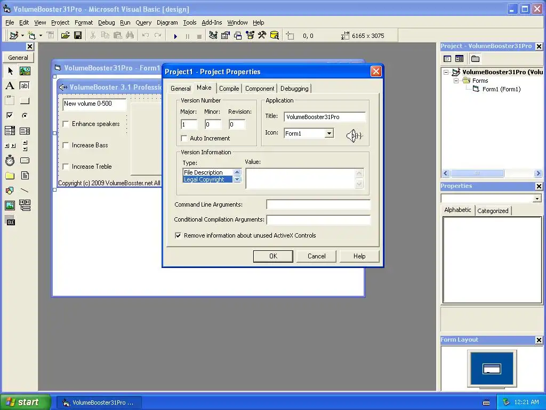
Task: Switch to the Component tab
Action: 260,89
